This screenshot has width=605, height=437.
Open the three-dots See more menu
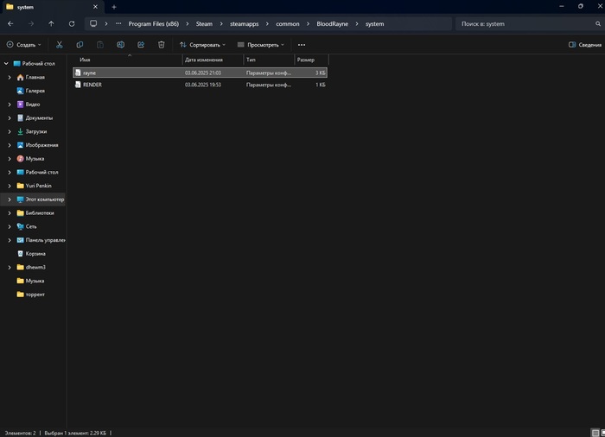(x=301, y=44)
